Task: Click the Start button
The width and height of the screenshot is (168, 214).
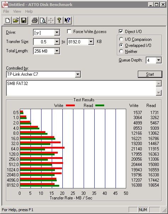Action: click(150, 74)
